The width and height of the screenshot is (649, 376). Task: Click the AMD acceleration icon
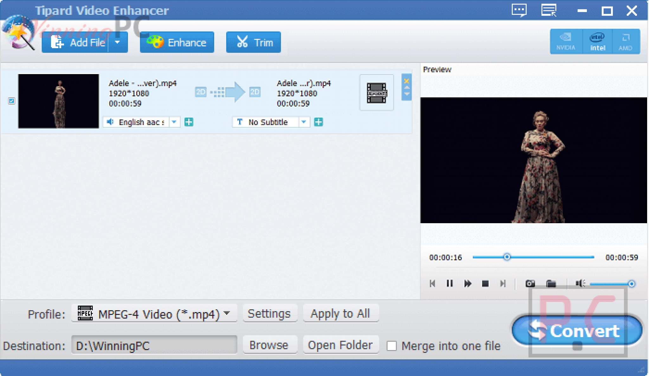coord(626,41)
